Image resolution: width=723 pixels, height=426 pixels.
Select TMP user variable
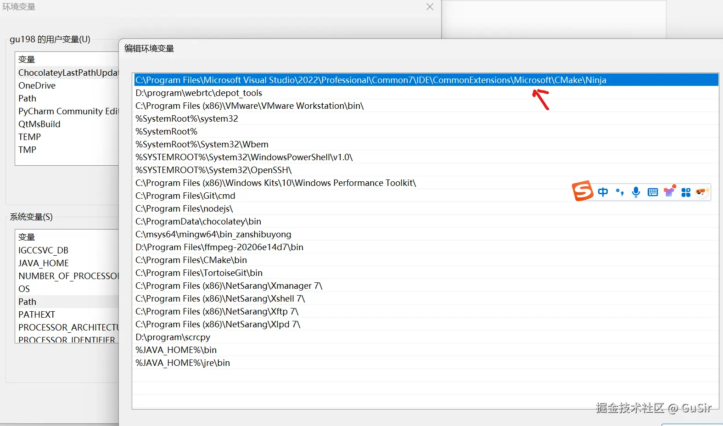coord(67,150)
